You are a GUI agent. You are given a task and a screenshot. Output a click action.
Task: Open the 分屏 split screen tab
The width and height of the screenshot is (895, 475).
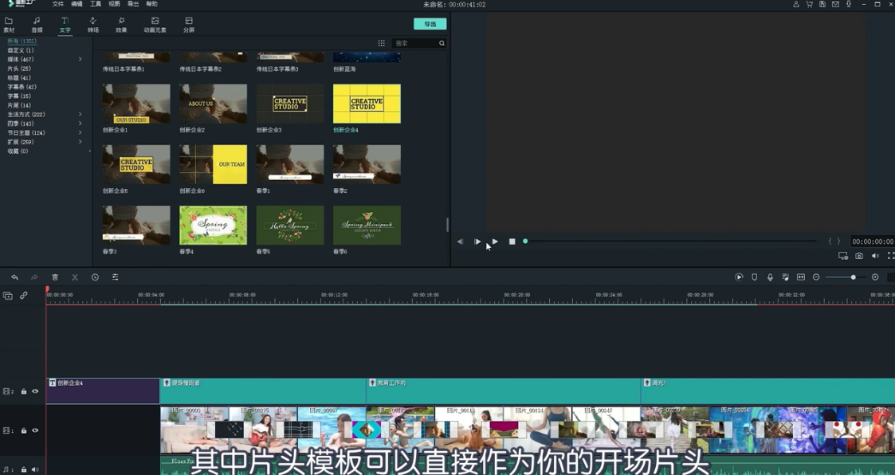[188, 25]
